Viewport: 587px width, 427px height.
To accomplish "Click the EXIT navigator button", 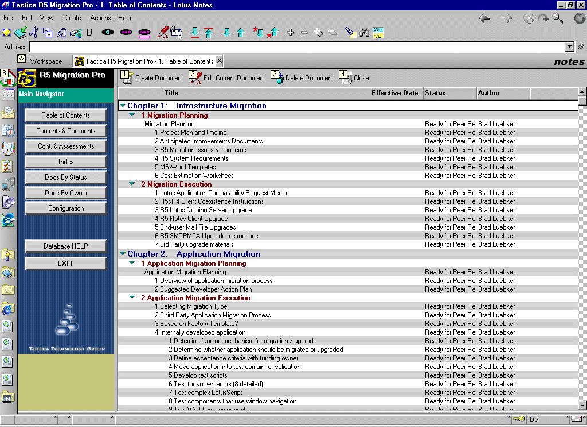I will (66, 263).
